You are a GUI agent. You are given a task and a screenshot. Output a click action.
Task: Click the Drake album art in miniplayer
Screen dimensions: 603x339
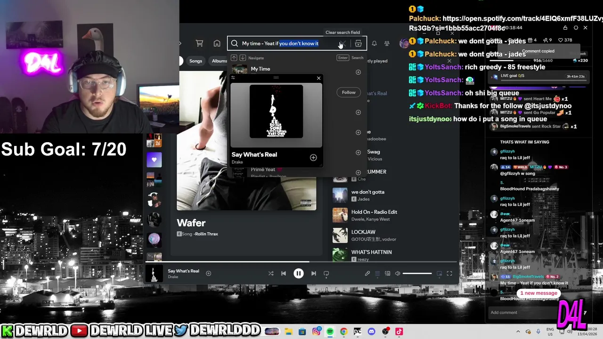coord(276,112)
